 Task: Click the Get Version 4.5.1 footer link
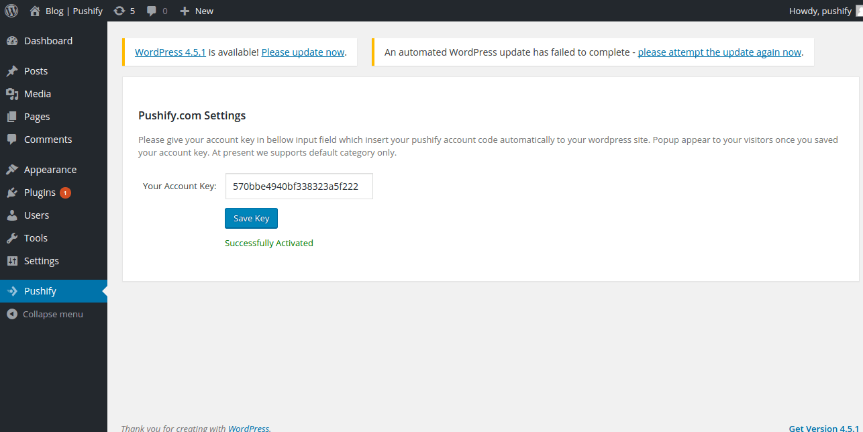pos(825,428)
